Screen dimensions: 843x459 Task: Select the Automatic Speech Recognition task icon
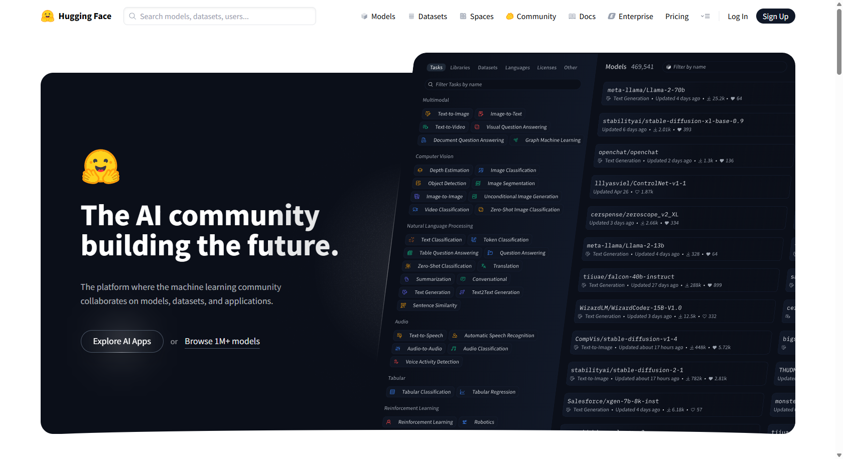(455, 335)
